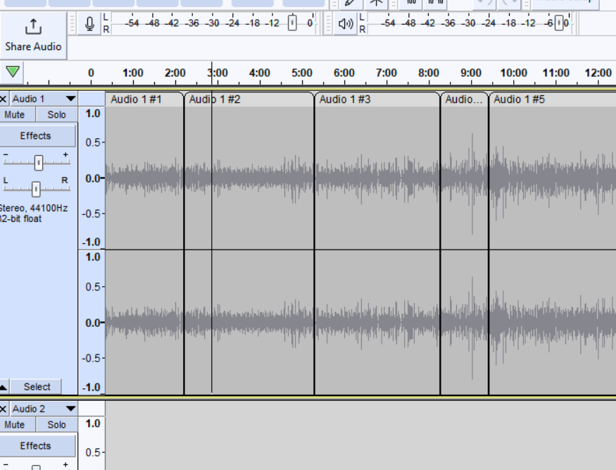
Task: Click the Share Audio upload icon
Action: [33, 27]
